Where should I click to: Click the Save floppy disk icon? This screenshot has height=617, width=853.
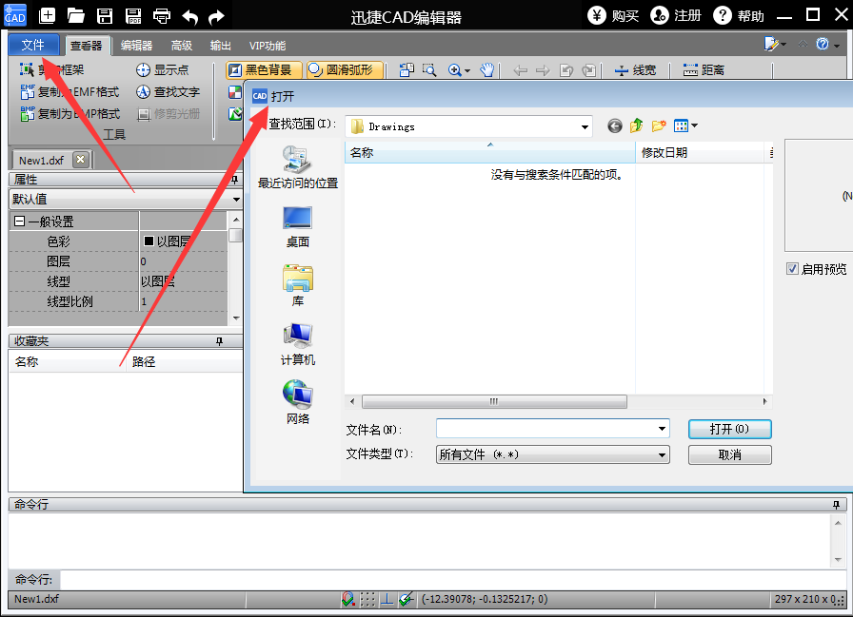tap(105, 15)
